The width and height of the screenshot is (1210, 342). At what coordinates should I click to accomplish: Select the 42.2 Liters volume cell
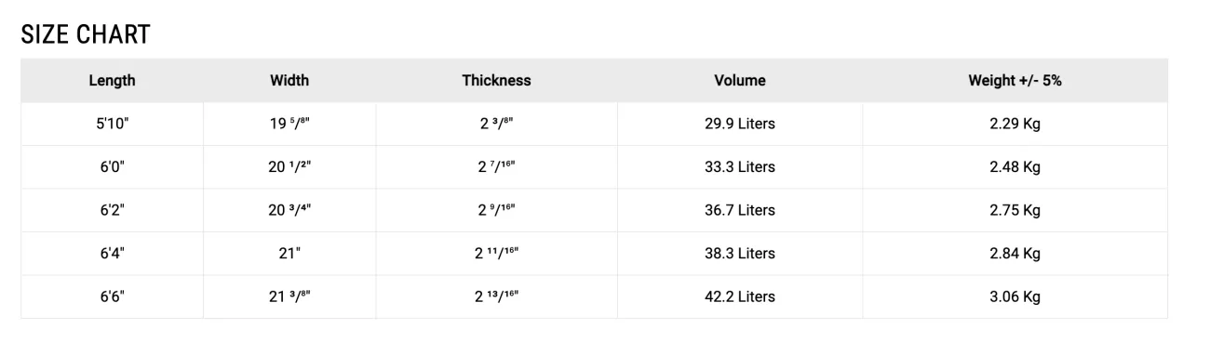point(740,296)
